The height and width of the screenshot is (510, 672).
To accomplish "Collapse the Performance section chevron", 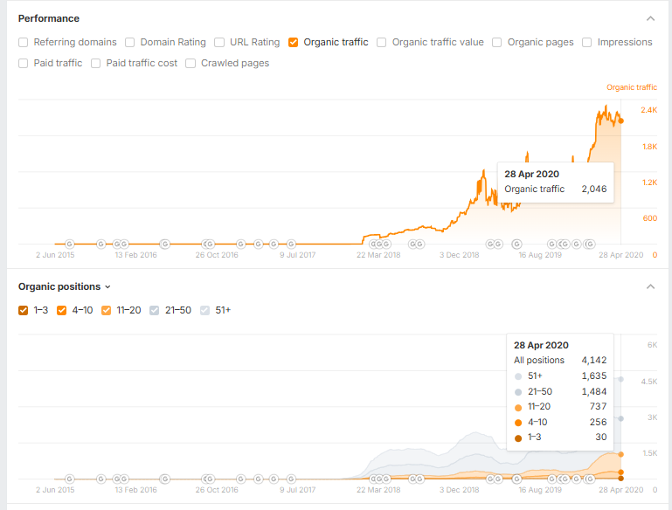I will (x=650, y=18).
